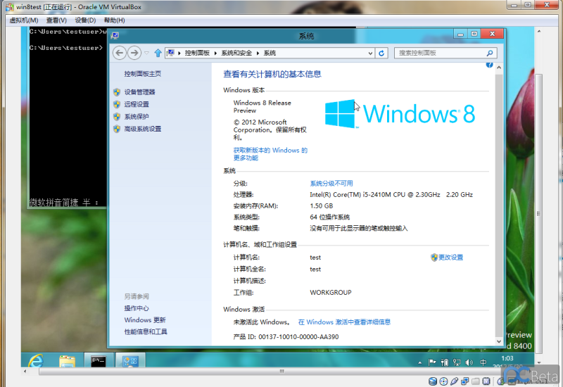
Task: Open VirtualBox 虚拟机 menu
Action: (x=24, y=20)
